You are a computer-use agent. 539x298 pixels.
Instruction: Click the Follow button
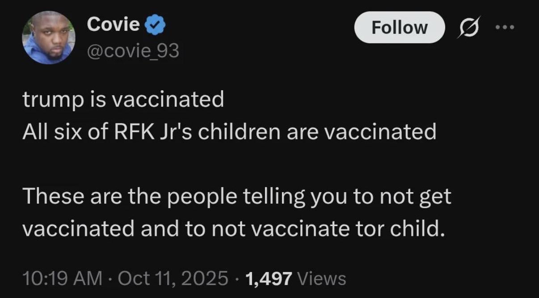click(399, 27)
